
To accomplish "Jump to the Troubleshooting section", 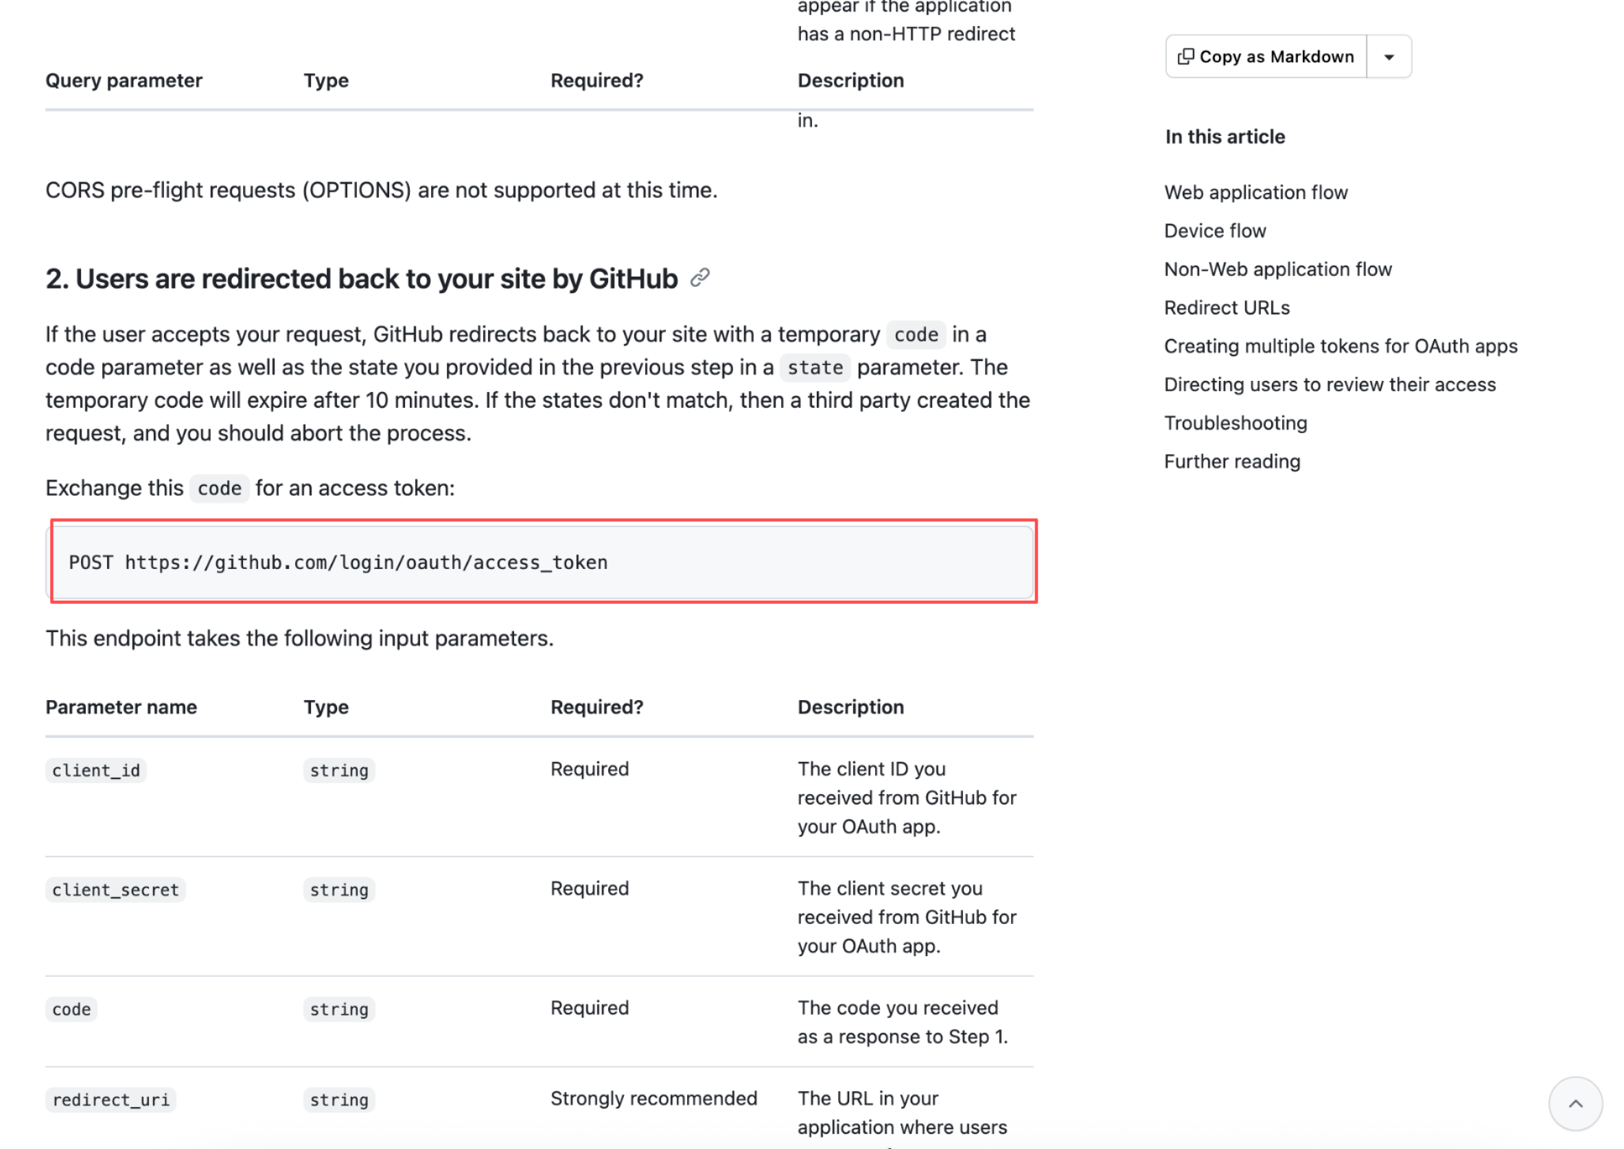I will 1235,423.
